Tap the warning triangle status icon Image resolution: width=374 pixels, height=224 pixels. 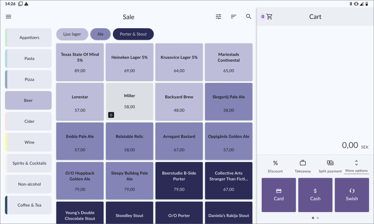(26, 4)
